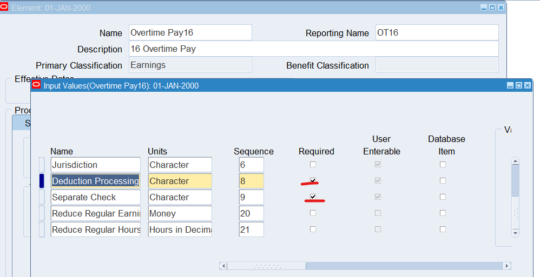
Task: Maximize the Input Values window
Action: [519, 85]
